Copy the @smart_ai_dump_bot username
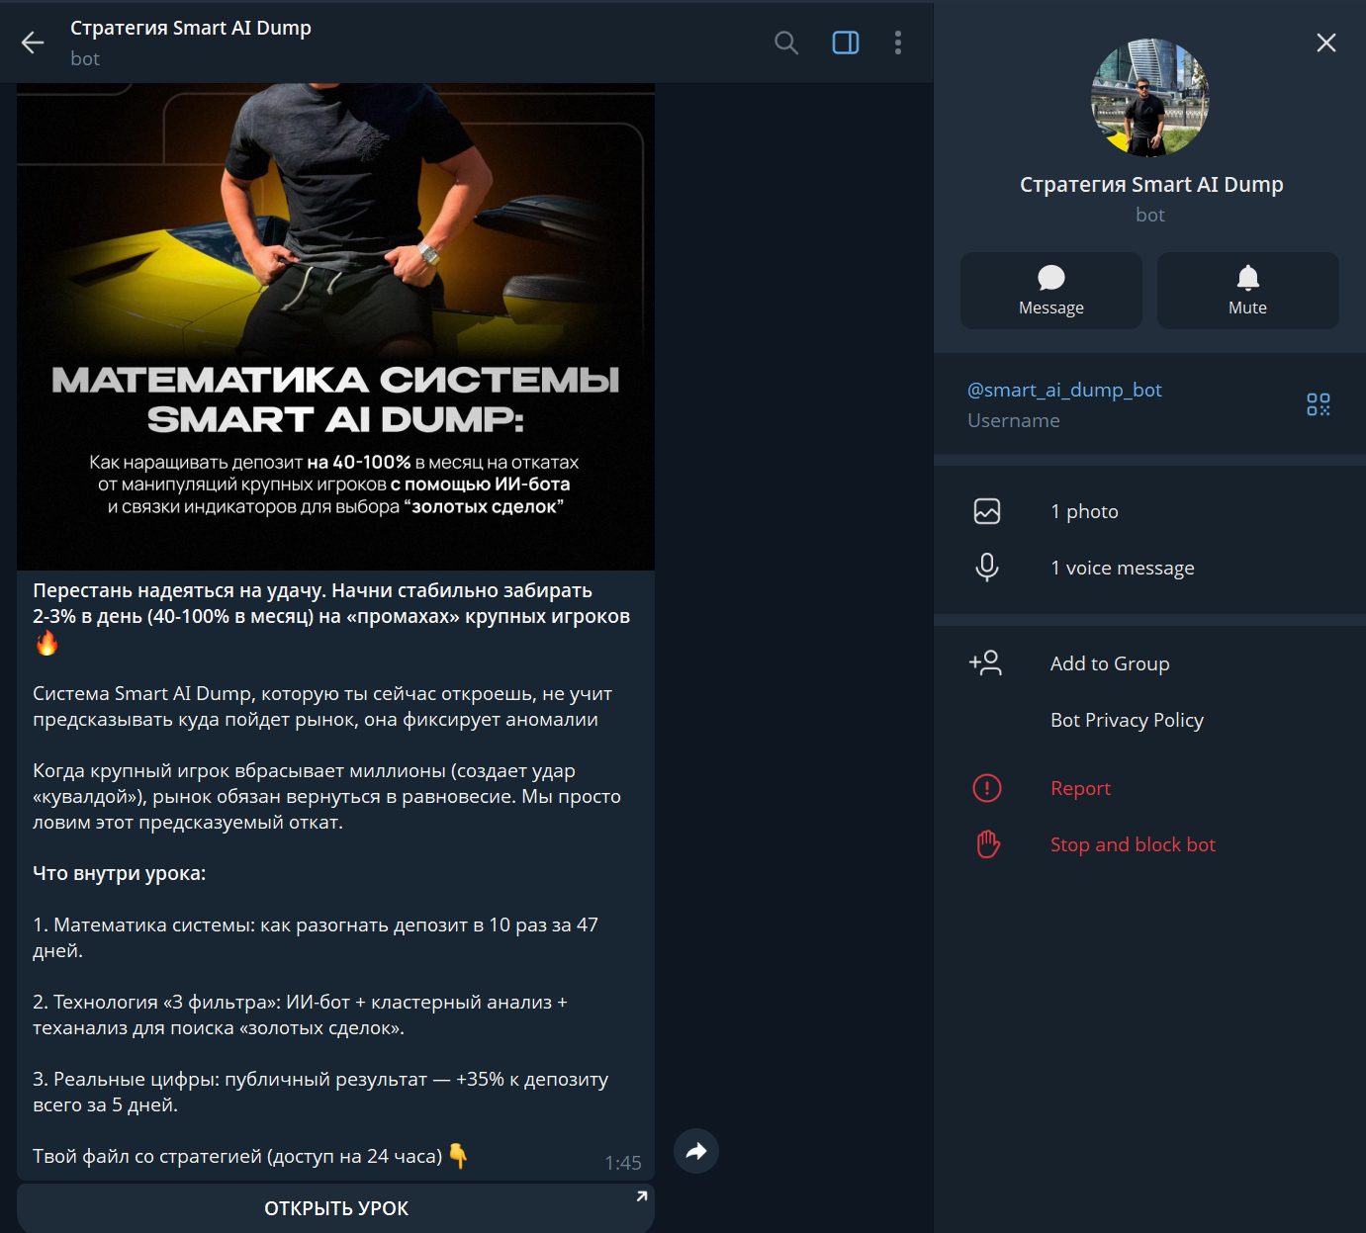 point(1064,390)
